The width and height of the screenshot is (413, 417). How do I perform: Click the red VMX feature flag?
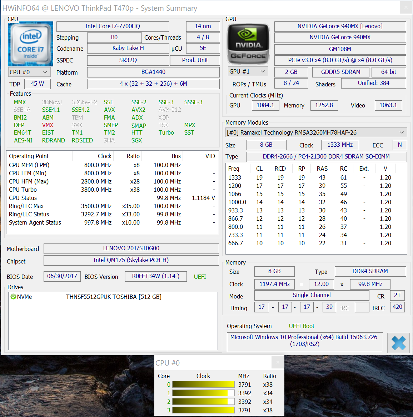pyautogui.click(x=48, y=125)
